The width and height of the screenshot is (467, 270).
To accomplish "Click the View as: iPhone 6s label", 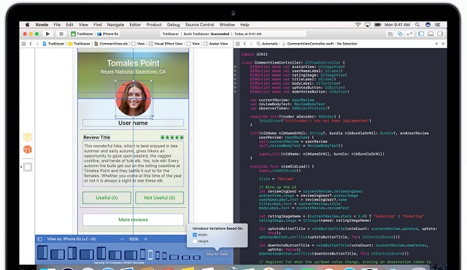I will (72, 239).
